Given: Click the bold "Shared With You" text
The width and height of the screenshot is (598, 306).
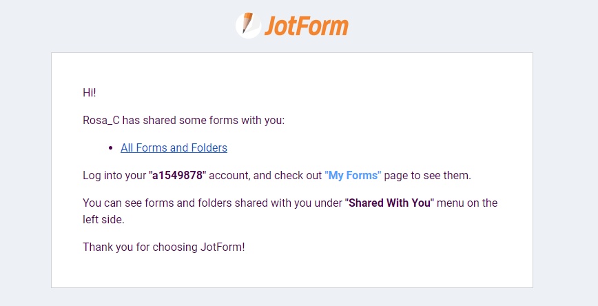Looking at the screenshot, I should [x=390, y=203].
